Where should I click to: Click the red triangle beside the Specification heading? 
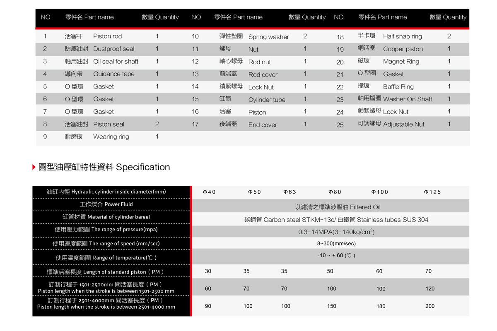click(34, 167)
